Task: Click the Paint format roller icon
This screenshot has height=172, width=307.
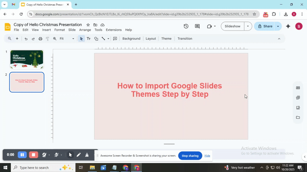Action: point(48,39)
